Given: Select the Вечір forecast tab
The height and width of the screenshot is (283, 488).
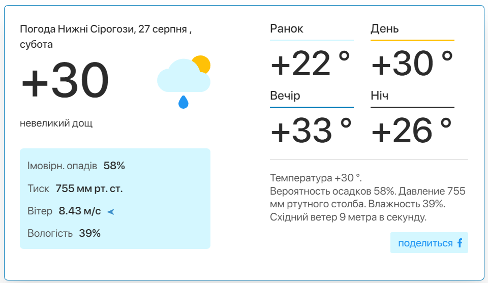Looking at the screenshot, I should tap(312, 98).
